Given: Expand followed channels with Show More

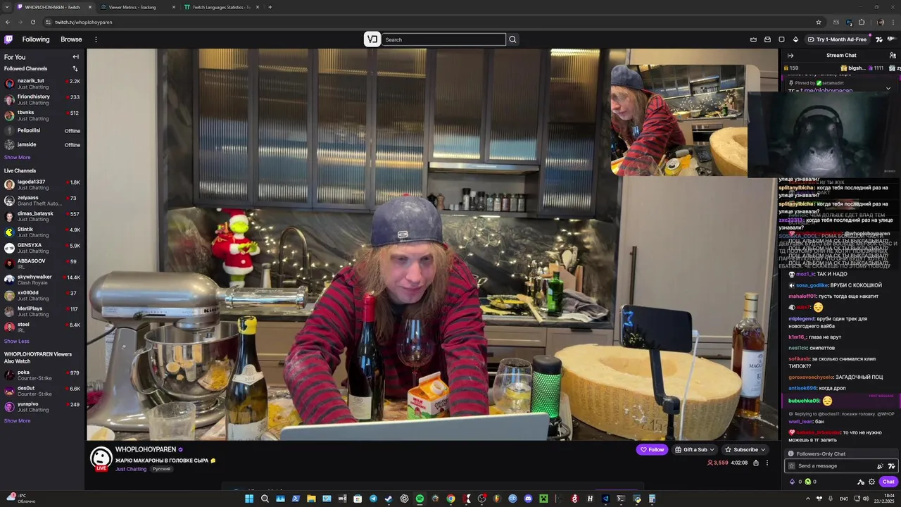Looking at the screenshot, I should pos(18,158).
